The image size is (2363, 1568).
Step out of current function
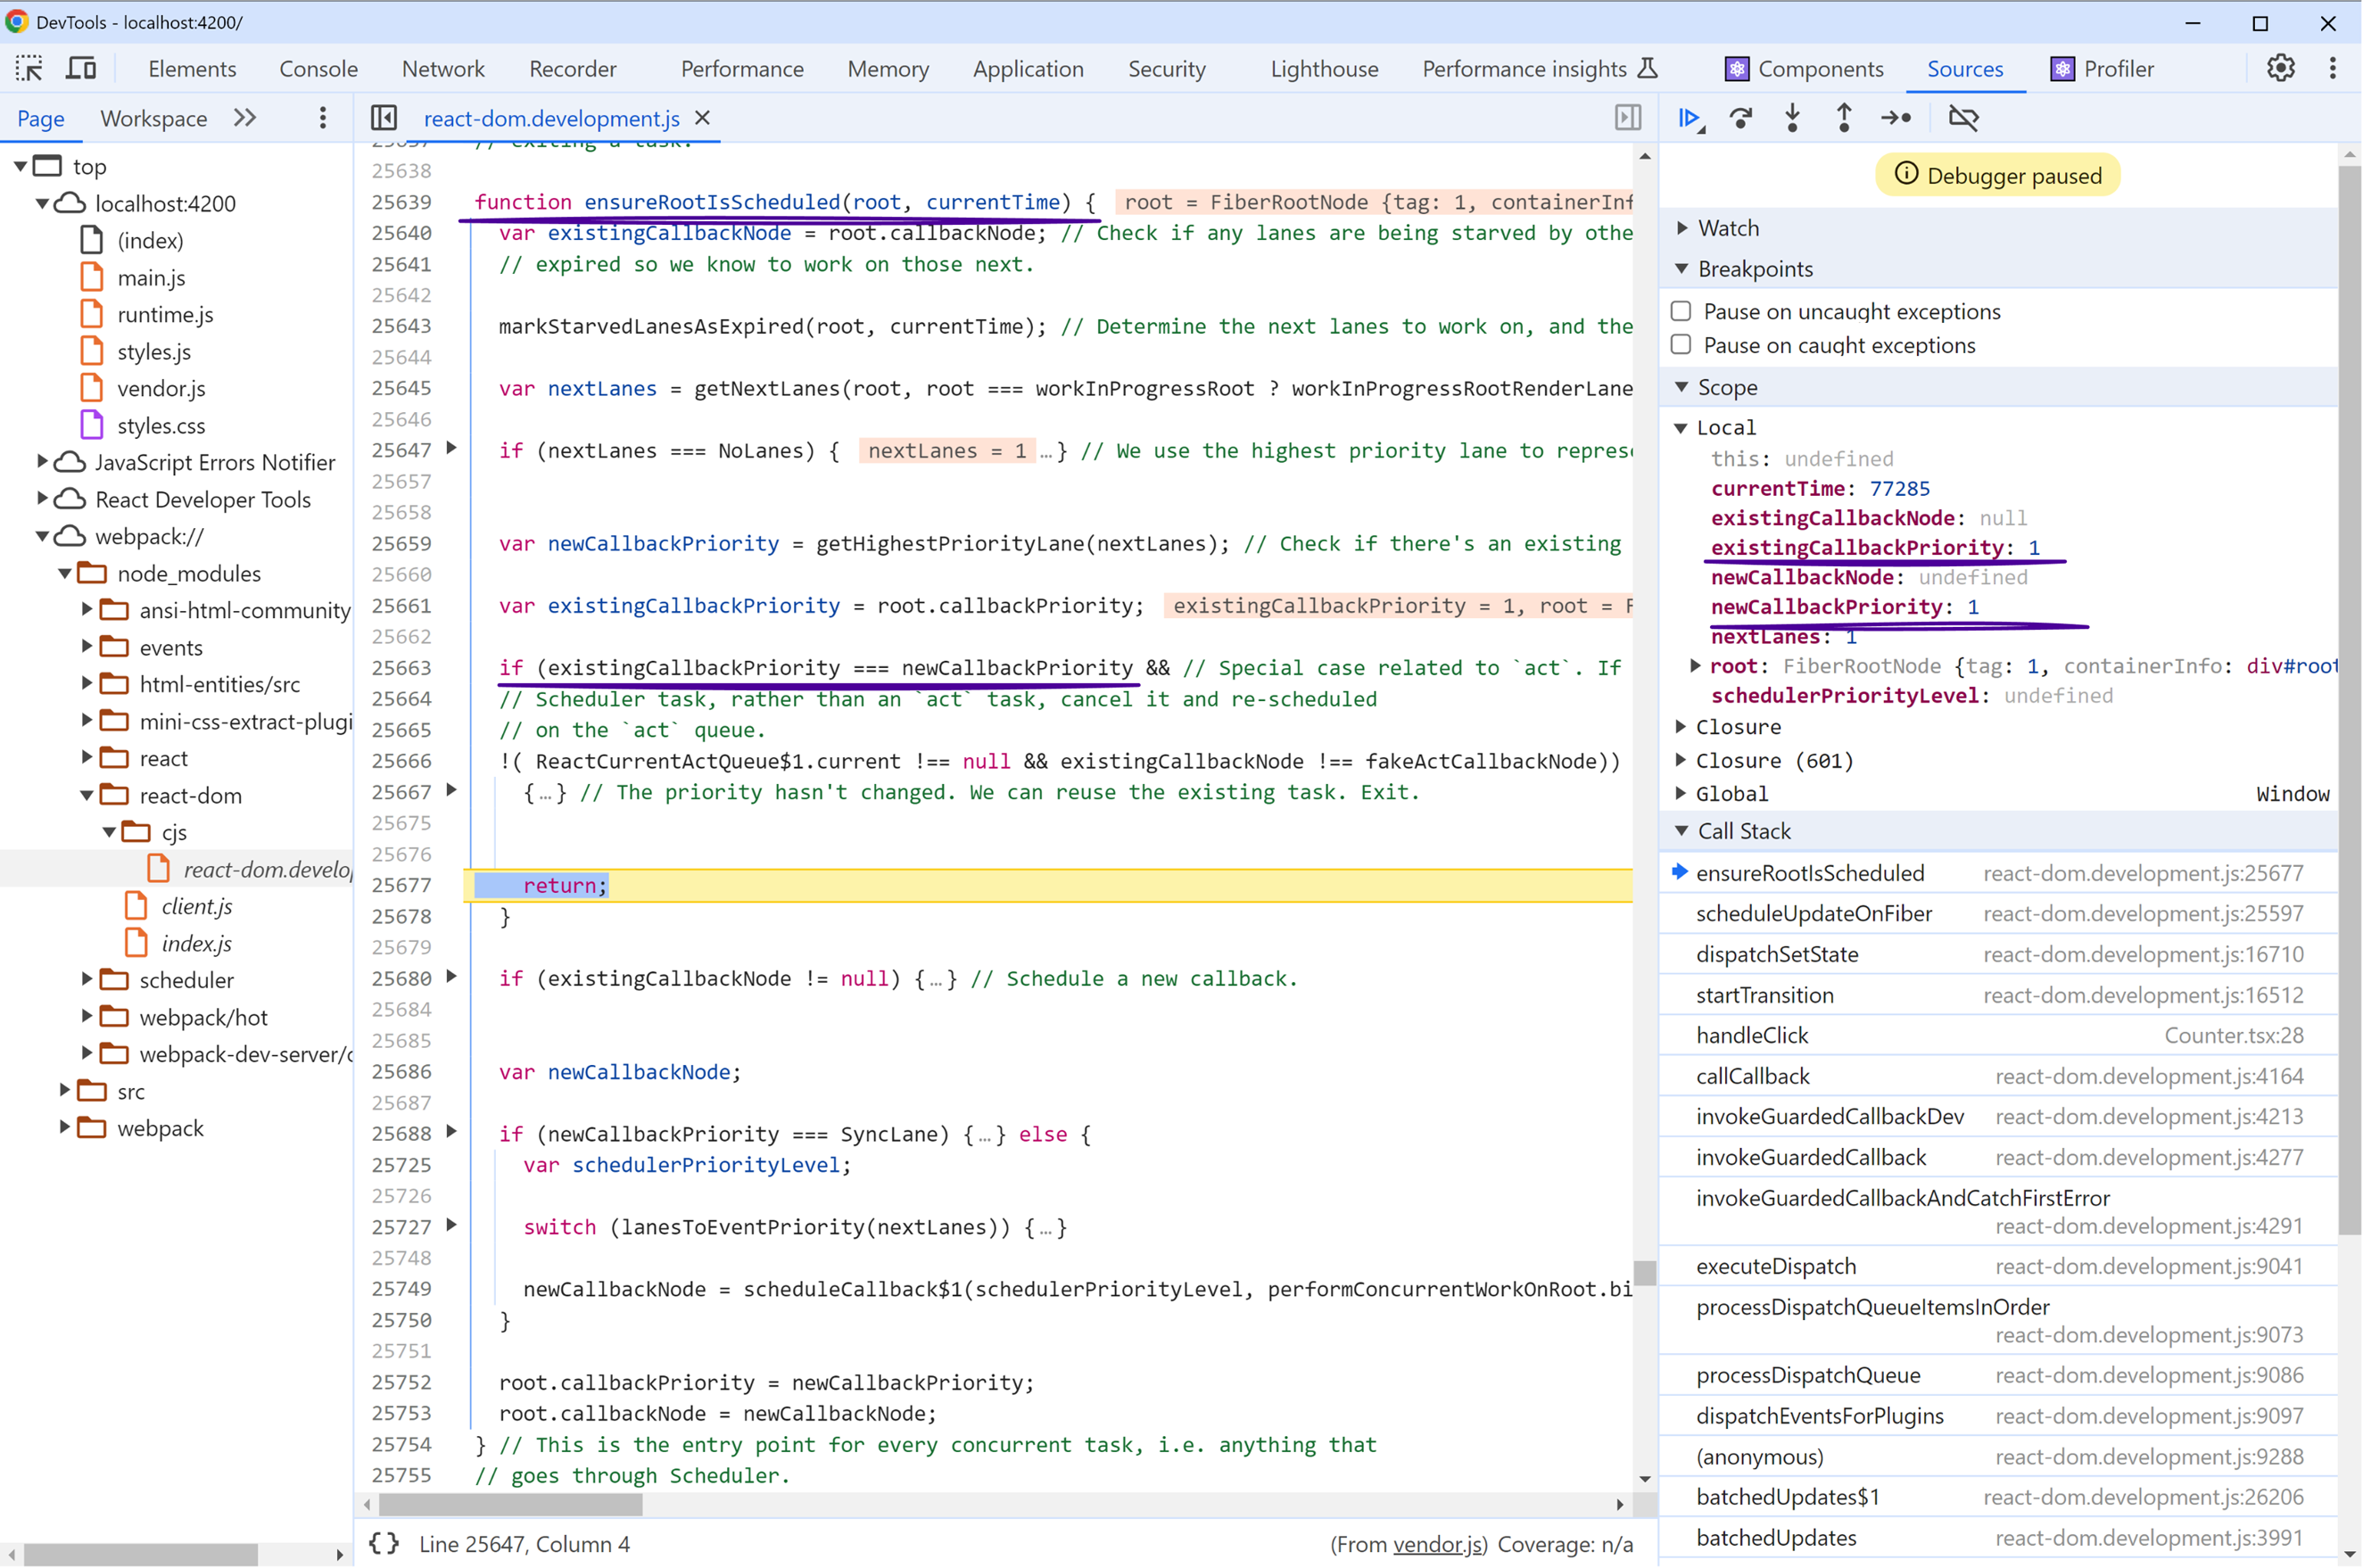coord(1844,118)
